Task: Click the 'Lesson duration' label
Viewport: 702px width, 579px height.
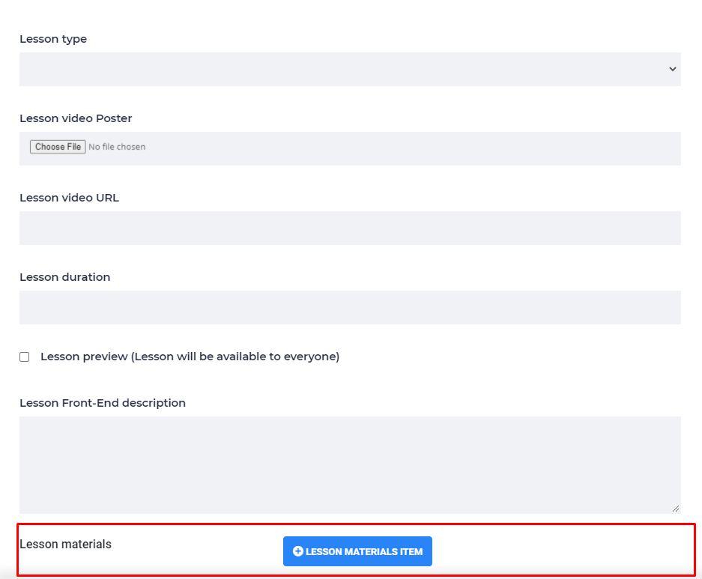Action: tap(65, 277)
